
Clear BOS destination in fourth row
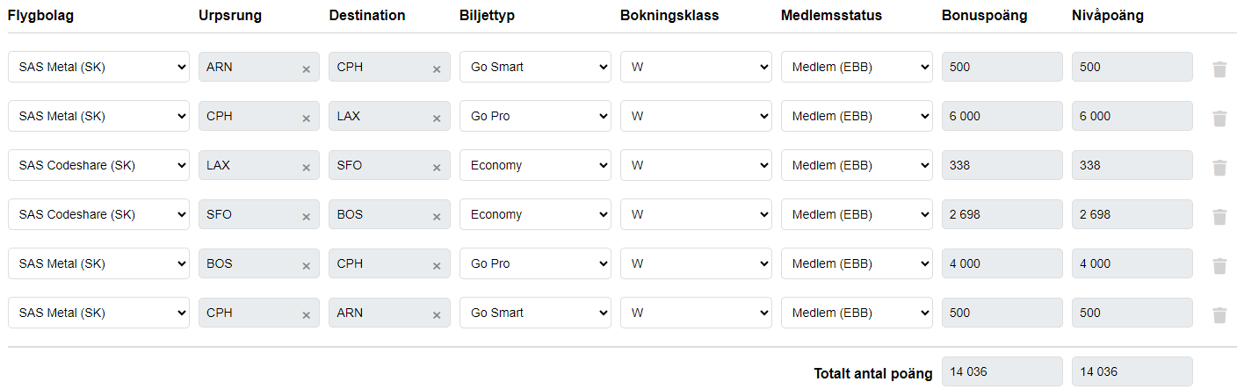tap(436, 217)
